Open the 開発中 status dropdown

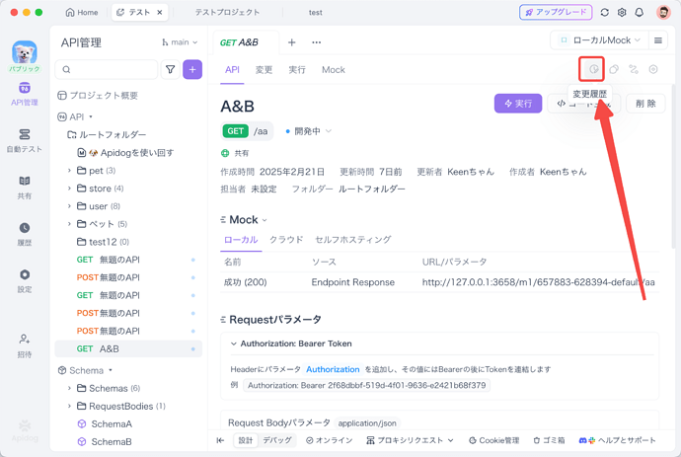coord(308,131)
